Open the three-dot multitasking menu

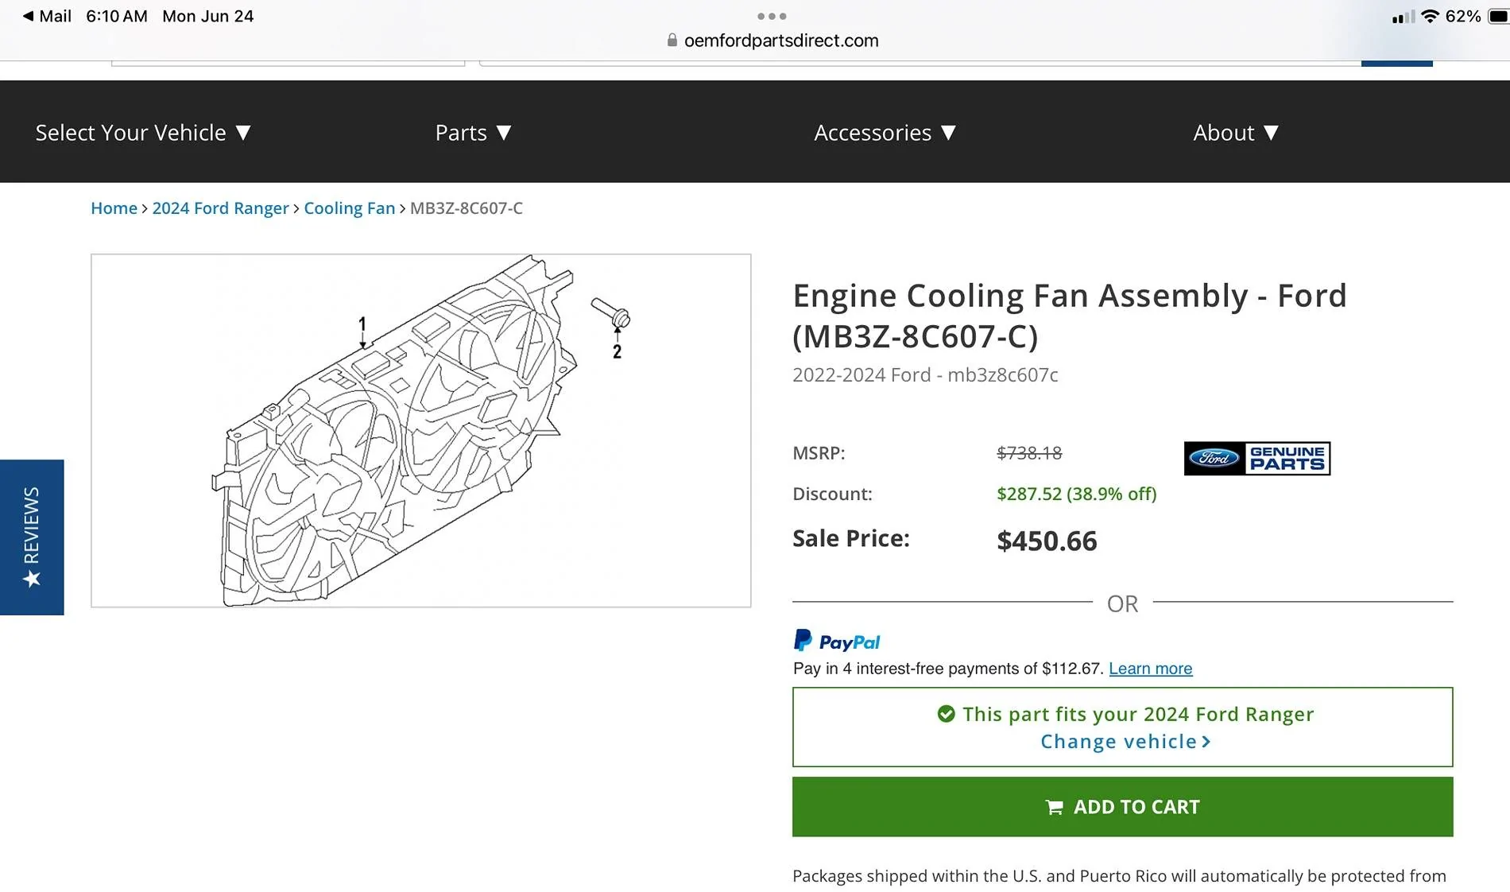pos(772,16)
